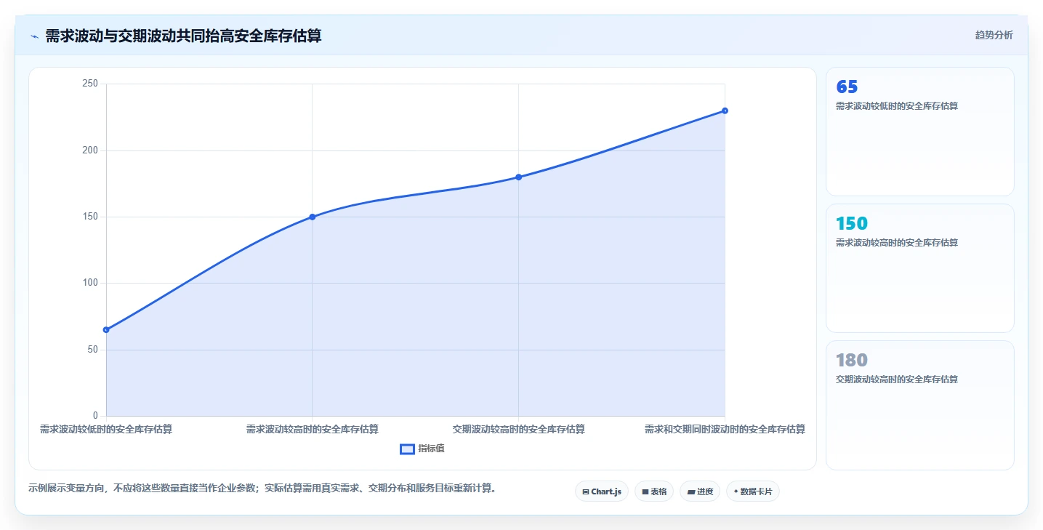Click card label 交期波动较高时的安全库存估算
This screenshot has width=1043, height=530.
(897, 380)
